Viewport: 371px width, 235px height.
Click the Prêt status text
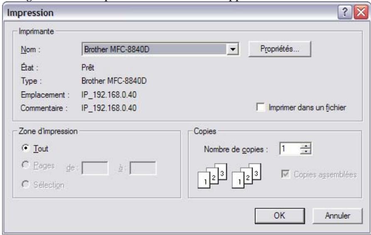pyautogui.click(x=88, y=67)
